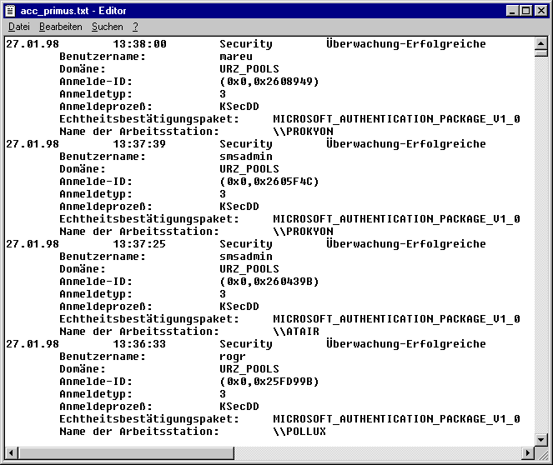Close the Editor window
The image size is (553, 465).
pos(541,11)
